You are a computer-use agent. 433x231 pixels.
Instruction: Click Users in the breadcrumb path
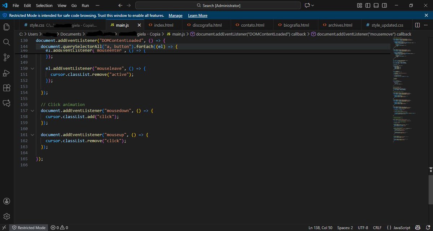[33, 34]
